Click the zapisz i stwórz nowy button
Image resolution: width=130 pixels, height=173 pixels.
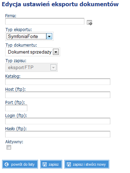click(87, 164)
